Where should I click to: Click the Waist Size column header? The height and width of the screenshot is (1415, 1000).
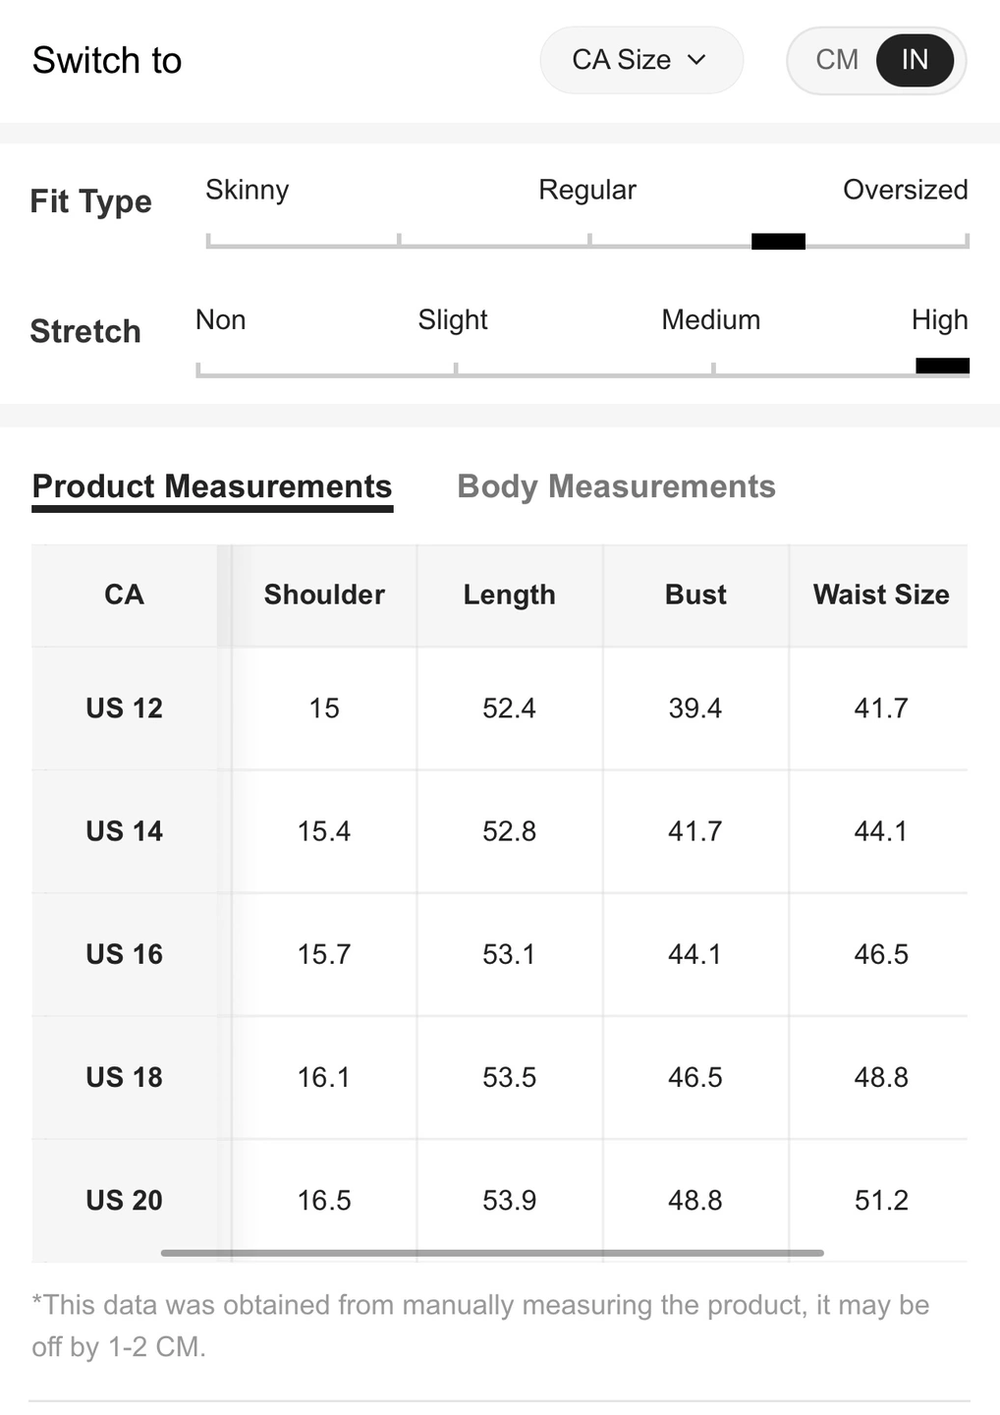(x=881, y=594)
